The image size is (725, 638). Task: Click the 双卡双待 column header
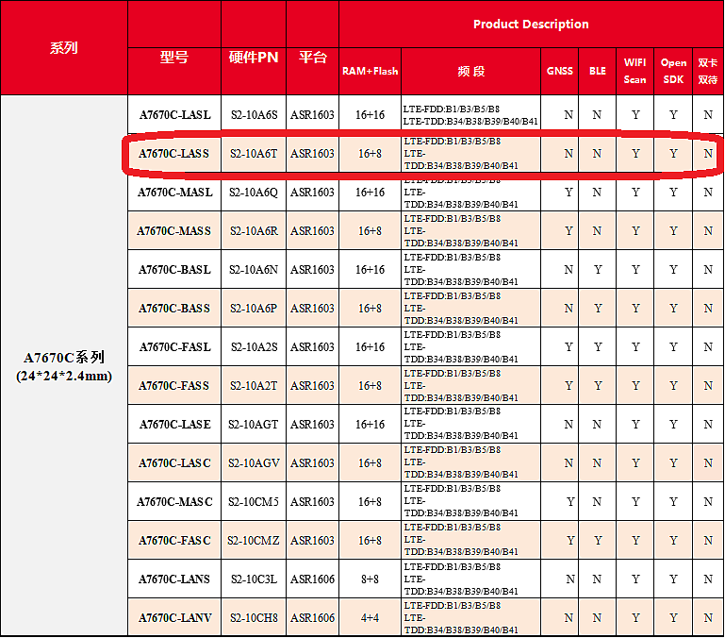click(x=708, y=72)
